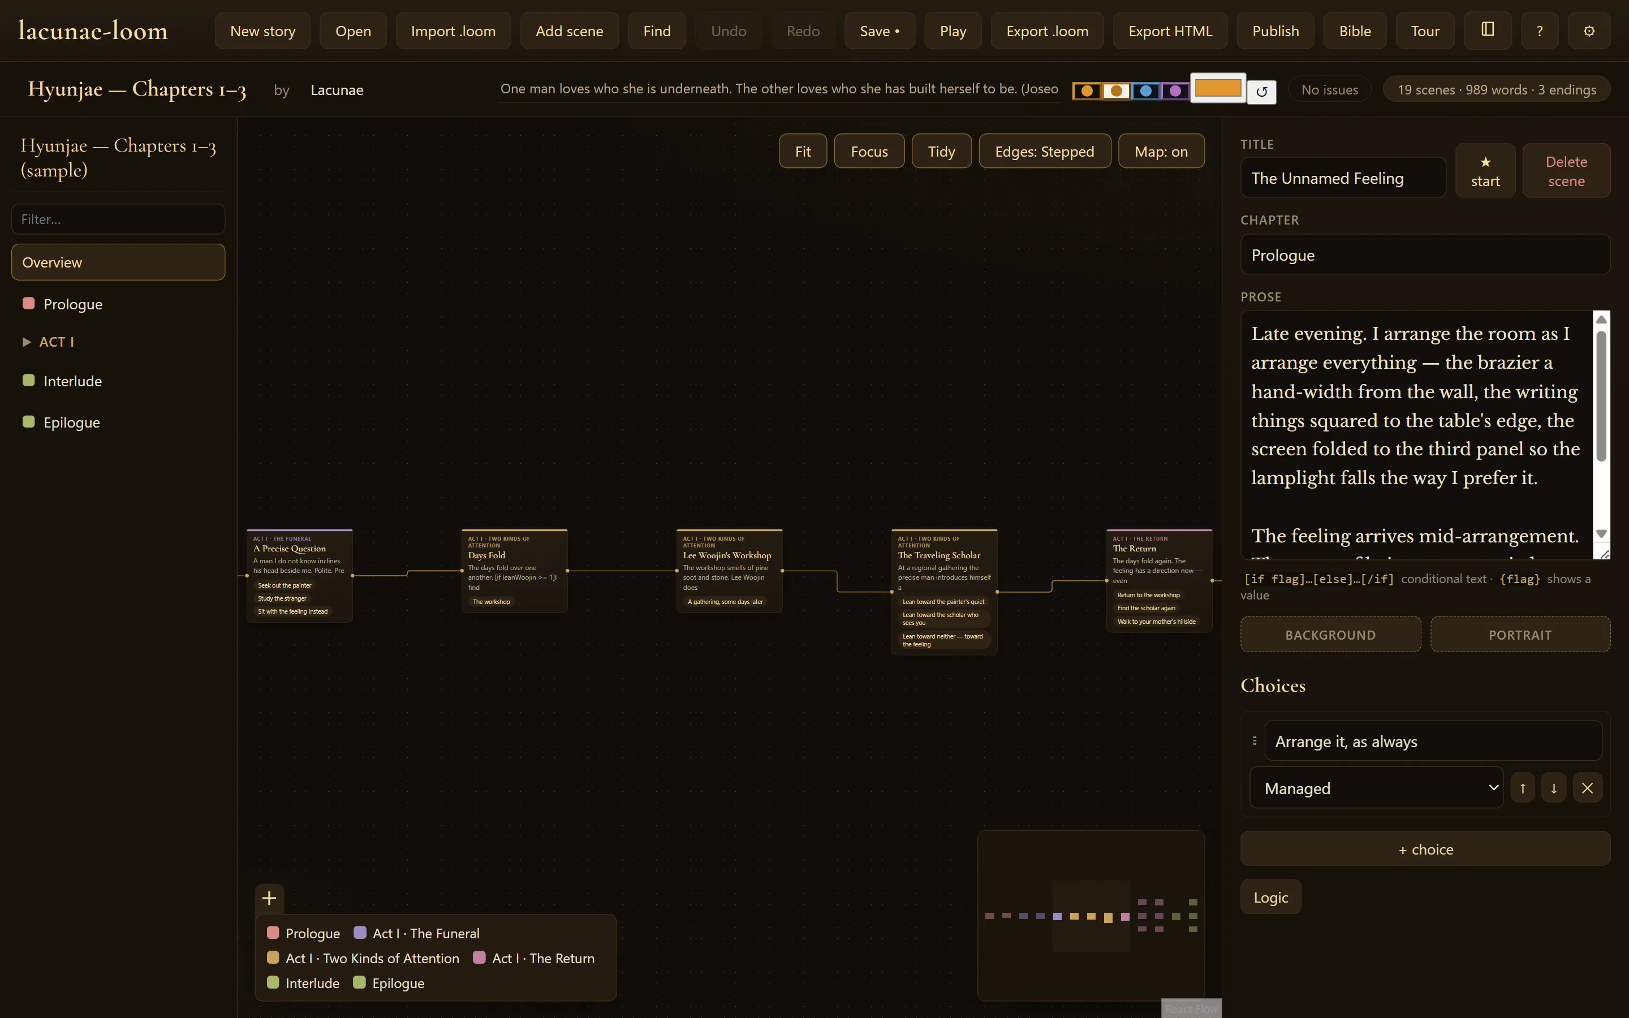Open the orange accent color picker
1629x1018 pixels.
click(1218, 88)
